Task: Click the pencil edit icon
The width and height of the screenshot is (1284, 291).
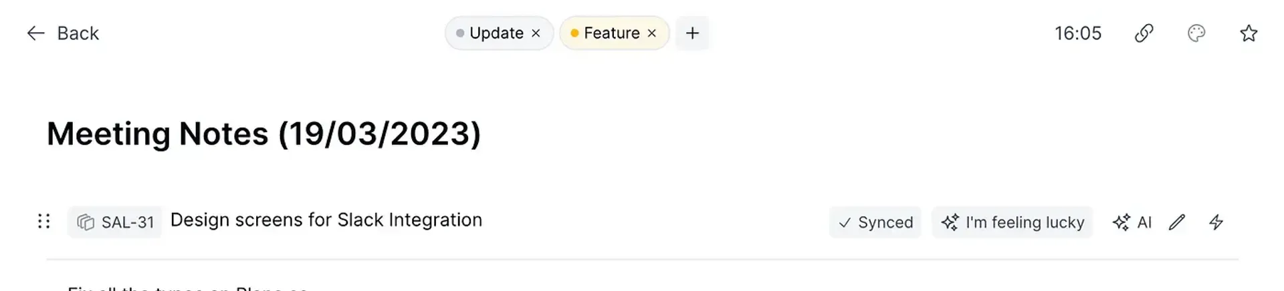Action: click(1177, 222)
